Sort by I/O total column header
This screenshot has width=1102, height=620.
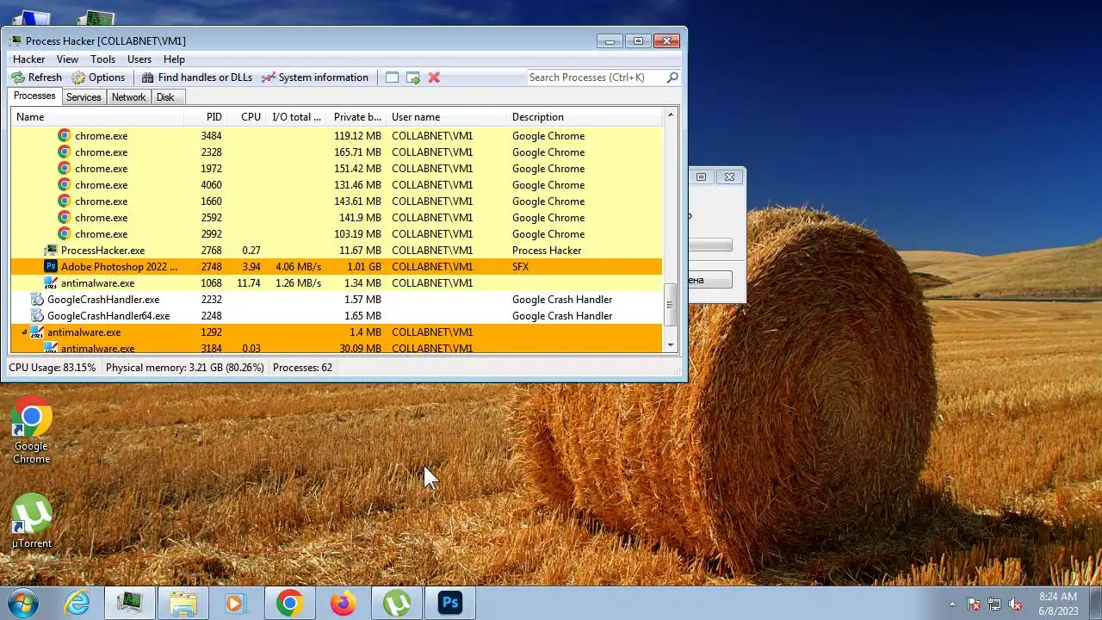(x=296, y=117)
